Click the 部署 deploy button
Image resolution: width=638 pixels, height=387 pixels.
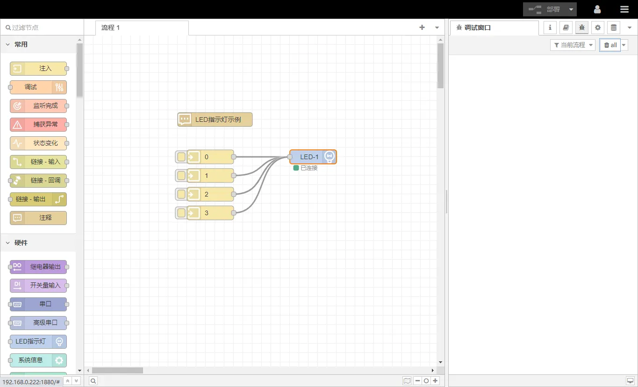pos(545,9)
